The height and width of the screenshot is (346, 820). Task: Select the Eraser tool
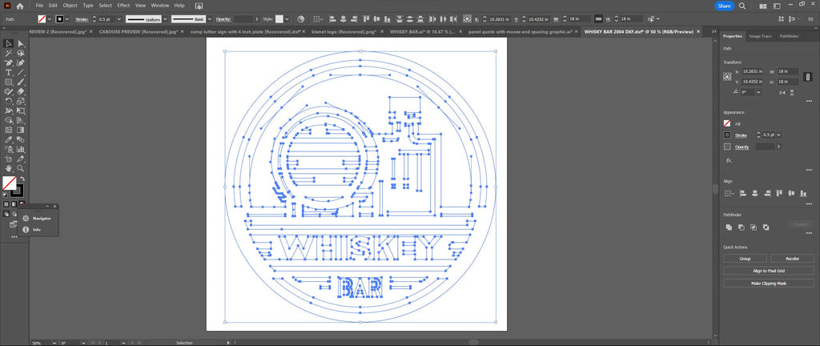21,91
